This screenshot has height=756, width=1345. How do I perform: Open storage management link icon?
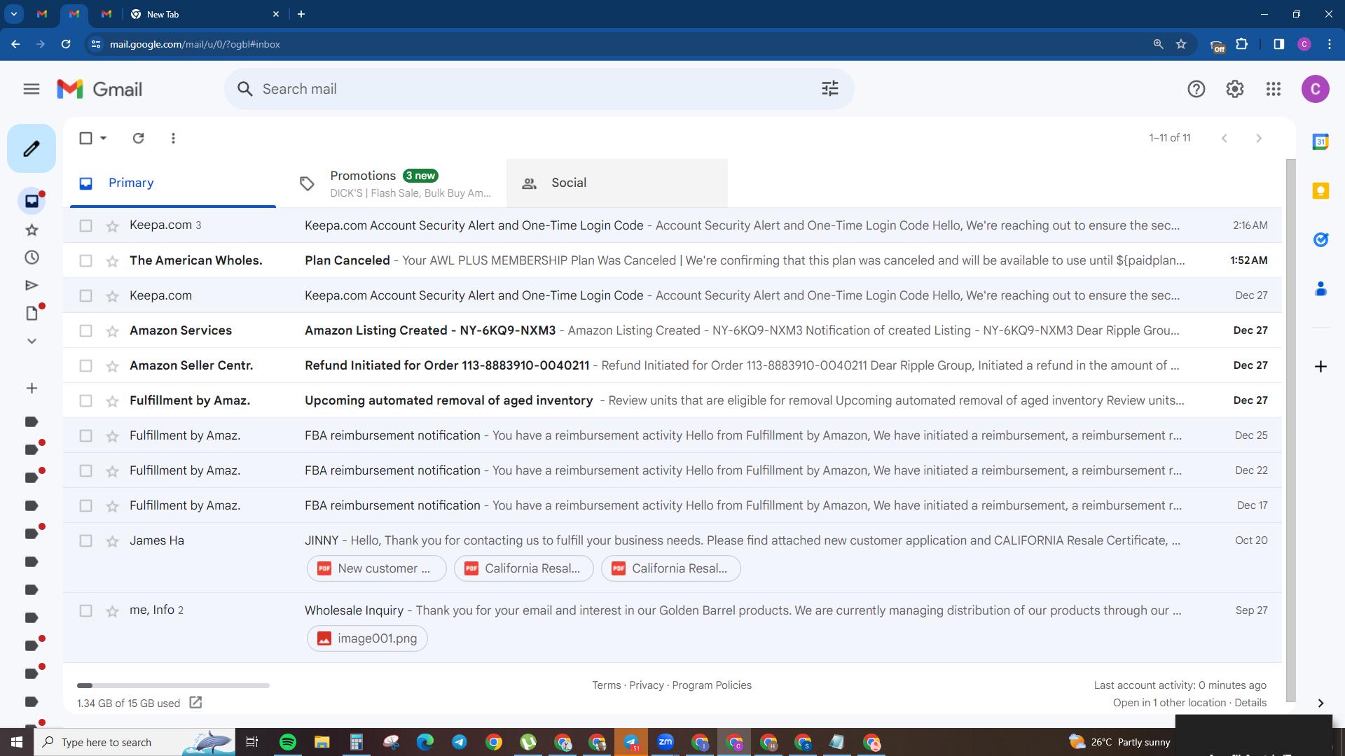pyautogui.click(x=196, y=702)
